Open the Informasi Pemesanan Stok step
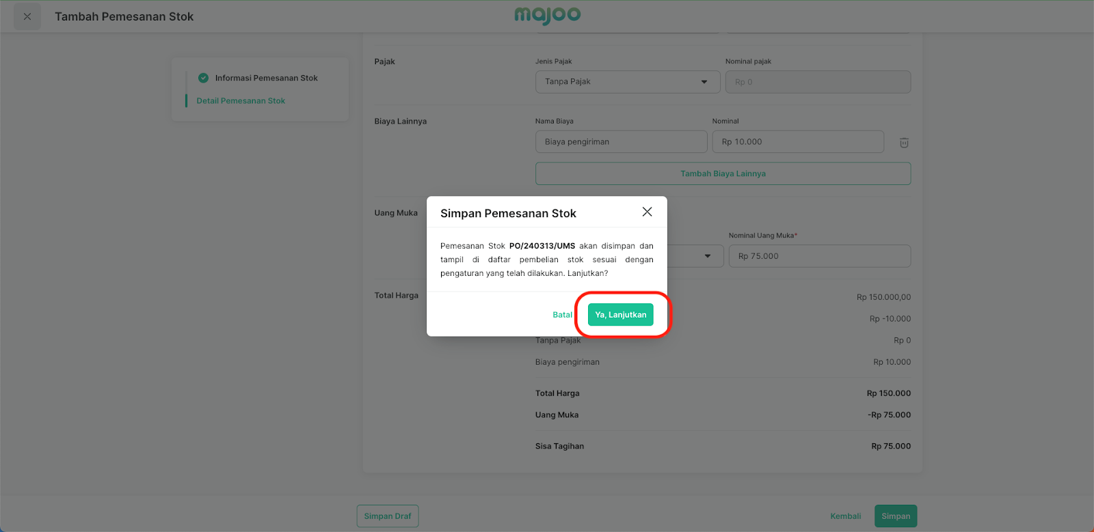Image resolution: width=1094 pixels, height=532 pixels. point(266,78)
